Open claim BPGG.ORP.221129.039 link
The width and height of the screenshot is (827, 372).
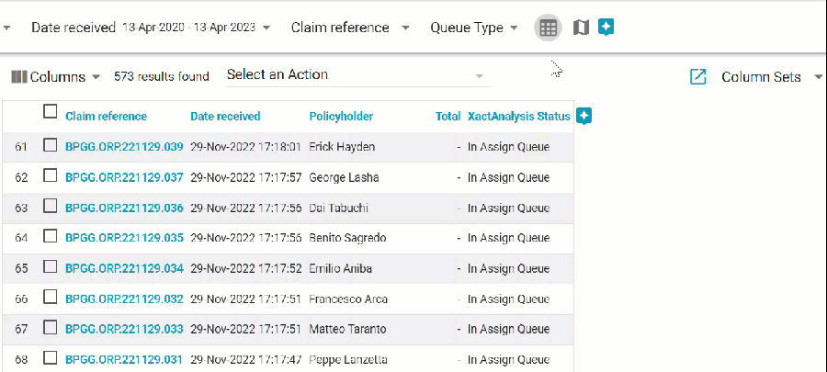(124, 147)
